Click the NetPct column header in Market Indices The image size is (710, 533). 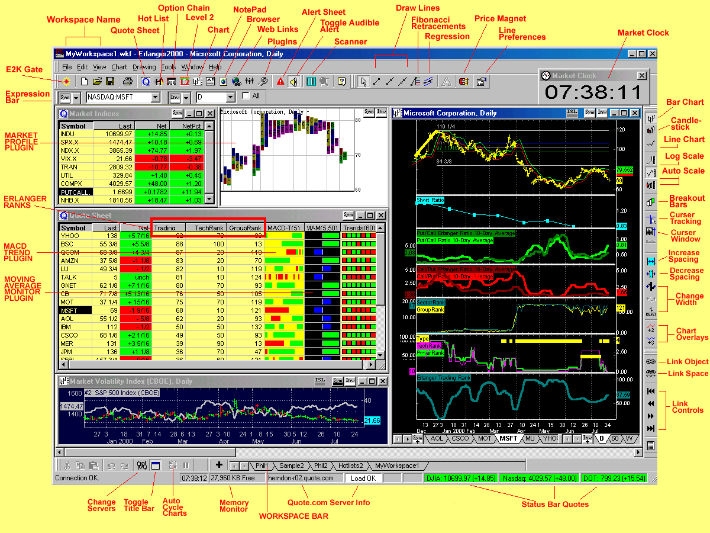(x=187, y=126)
